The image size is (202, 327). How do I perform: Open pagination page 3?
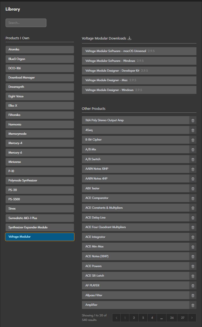[143, 318]
